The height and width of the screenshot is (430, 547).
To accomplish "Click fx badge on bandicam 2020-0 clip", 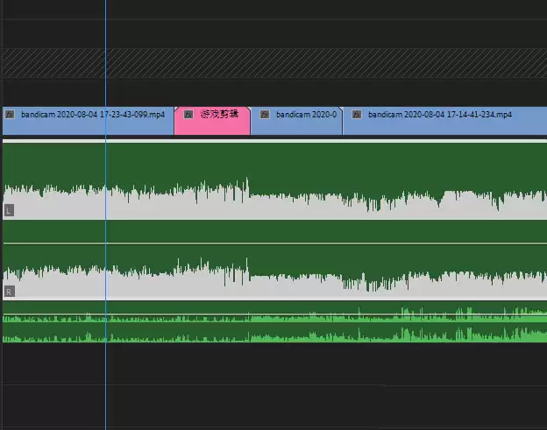I will click(265, 115).
